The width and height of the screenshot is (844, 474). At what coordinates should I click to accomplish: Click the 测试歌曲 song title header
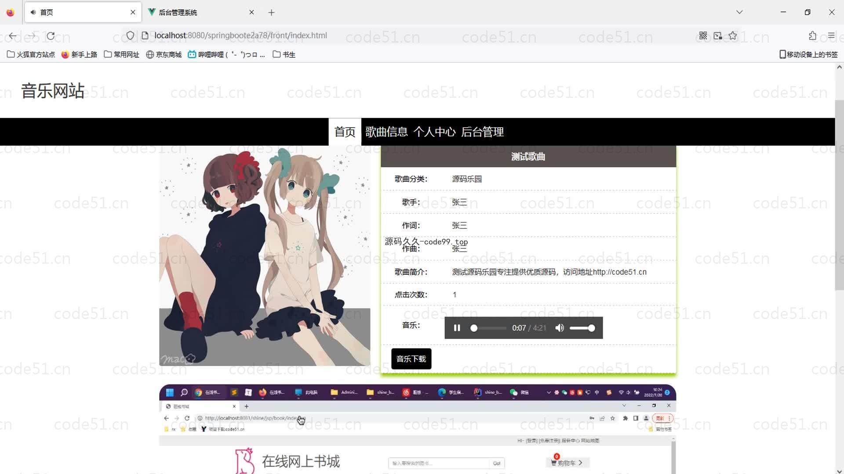pos(528,157)
